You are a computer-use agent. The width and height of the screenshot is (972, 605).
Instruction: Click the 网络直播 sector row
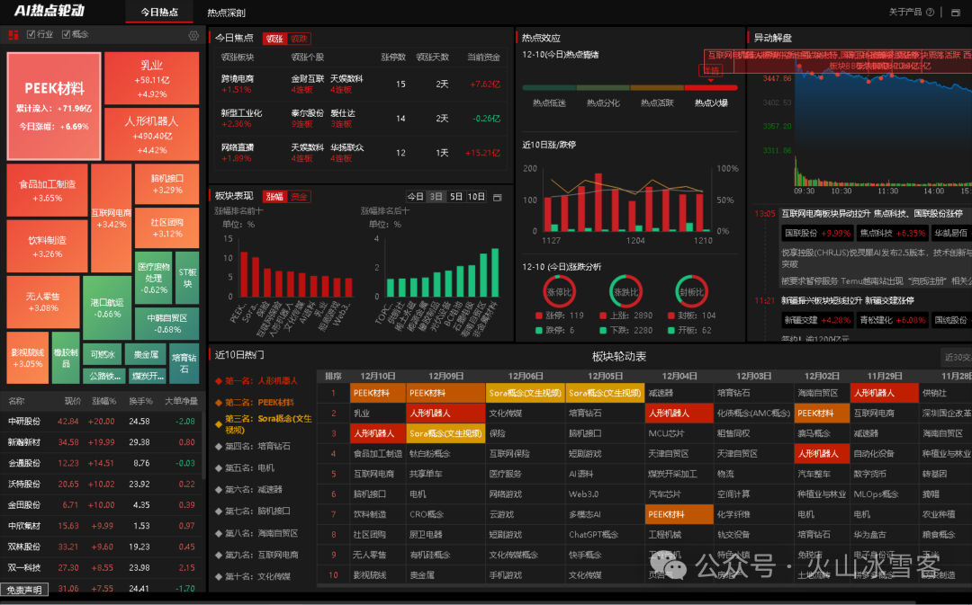point(361,152)
